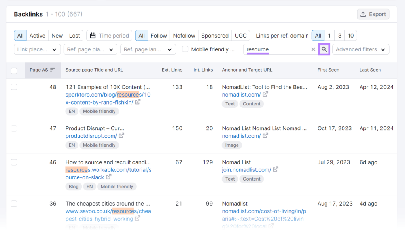This screenshot has width=405, height=236.
Task: Click '121 Examples of 10X Content' title
Action: [108, 87]
